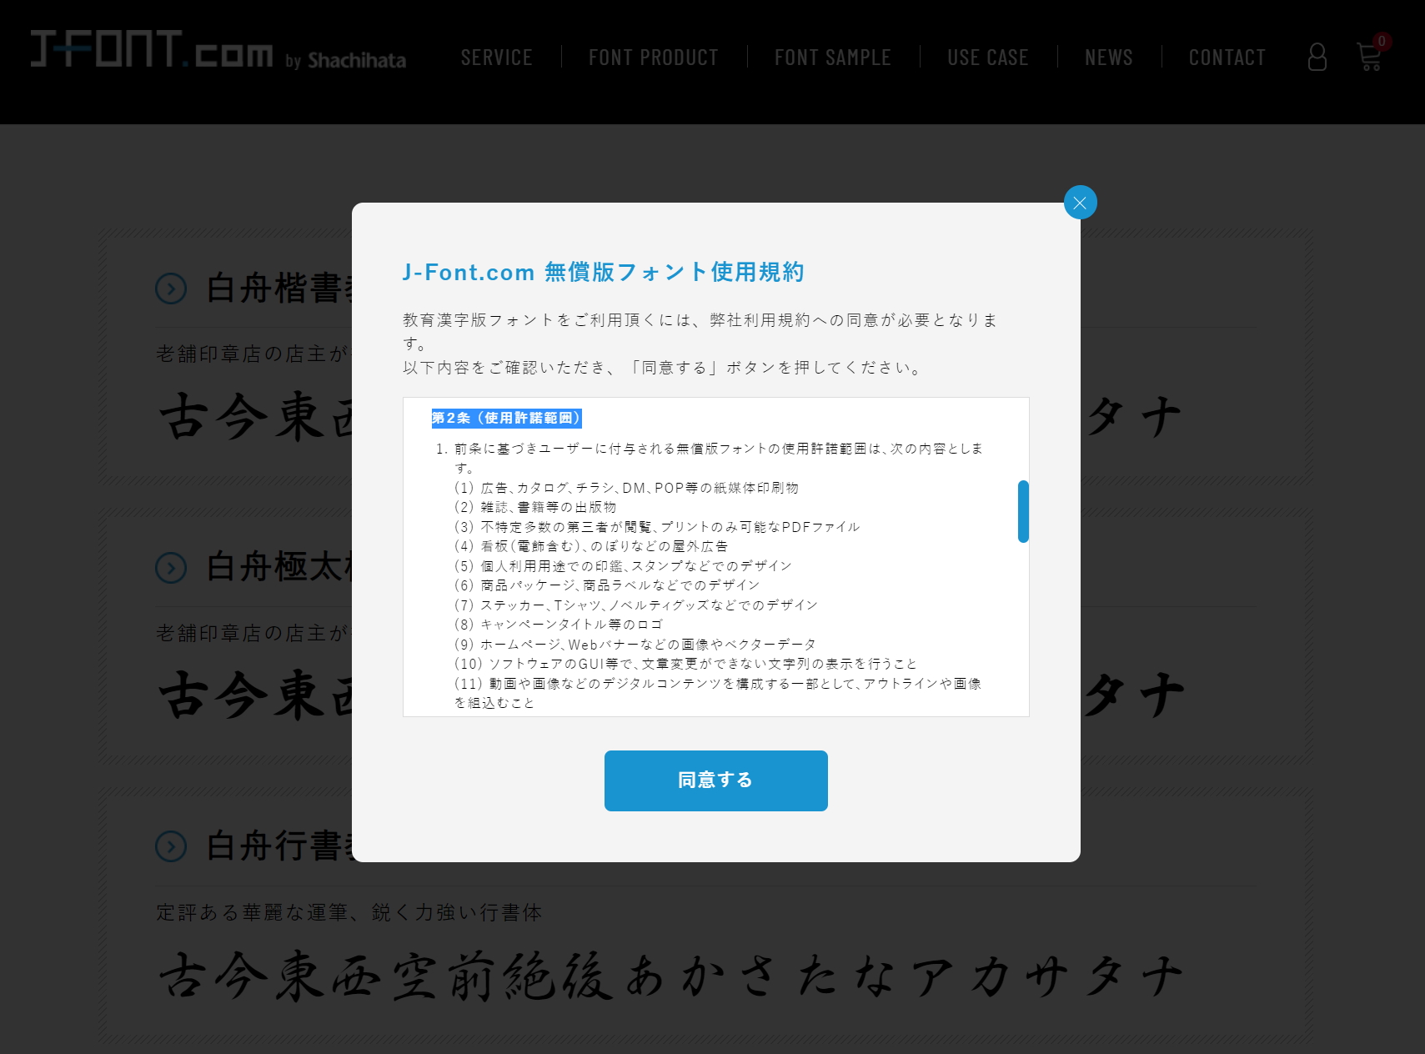Expand the 白舟楷書 font section via its arrow circle

tap(171, 289)
